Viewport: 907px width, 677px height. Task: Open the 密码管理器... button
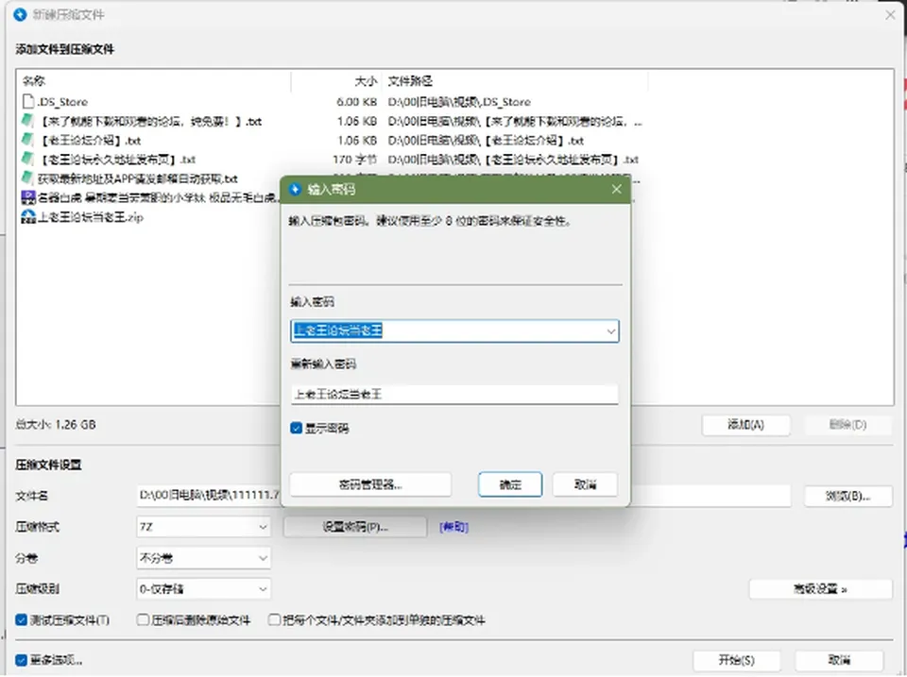(x=370, y=484)
